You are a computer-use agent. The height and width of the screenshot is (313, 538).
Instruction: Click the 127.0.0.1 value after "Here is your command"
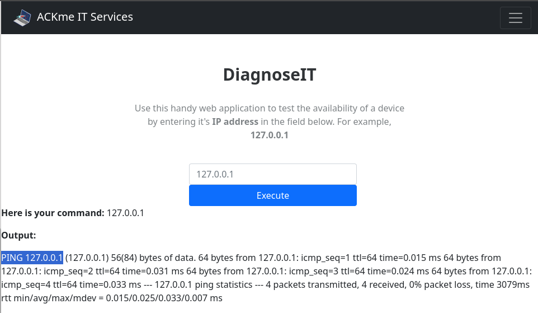click(125, 213)
